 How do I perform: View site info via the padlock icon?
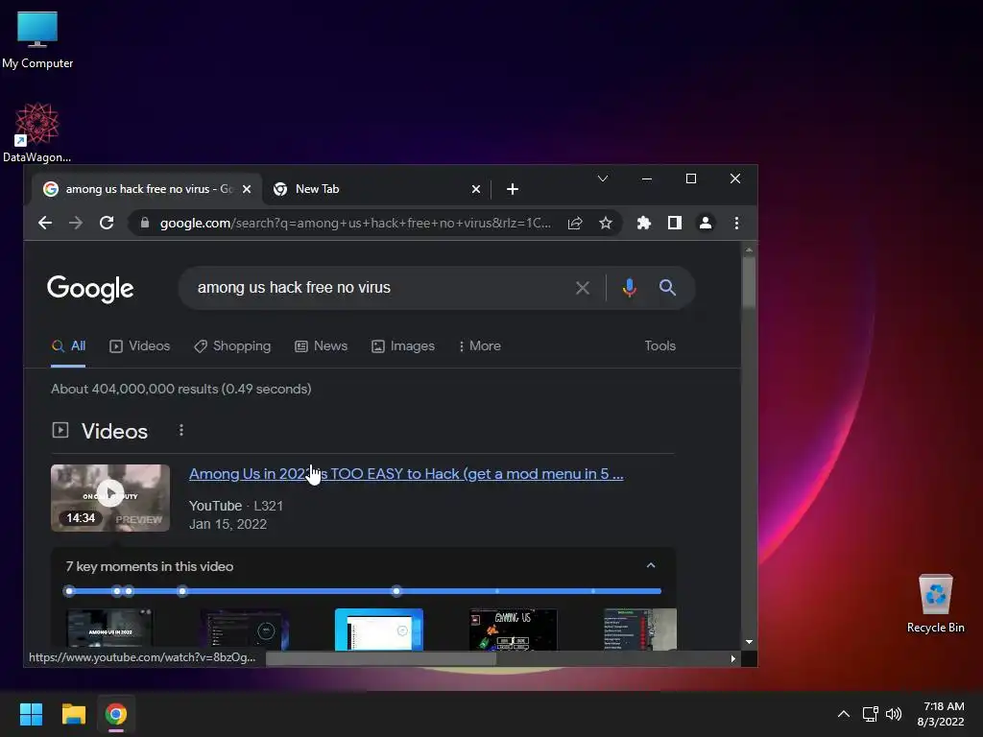pyautogui.click(x=145, y=223)
